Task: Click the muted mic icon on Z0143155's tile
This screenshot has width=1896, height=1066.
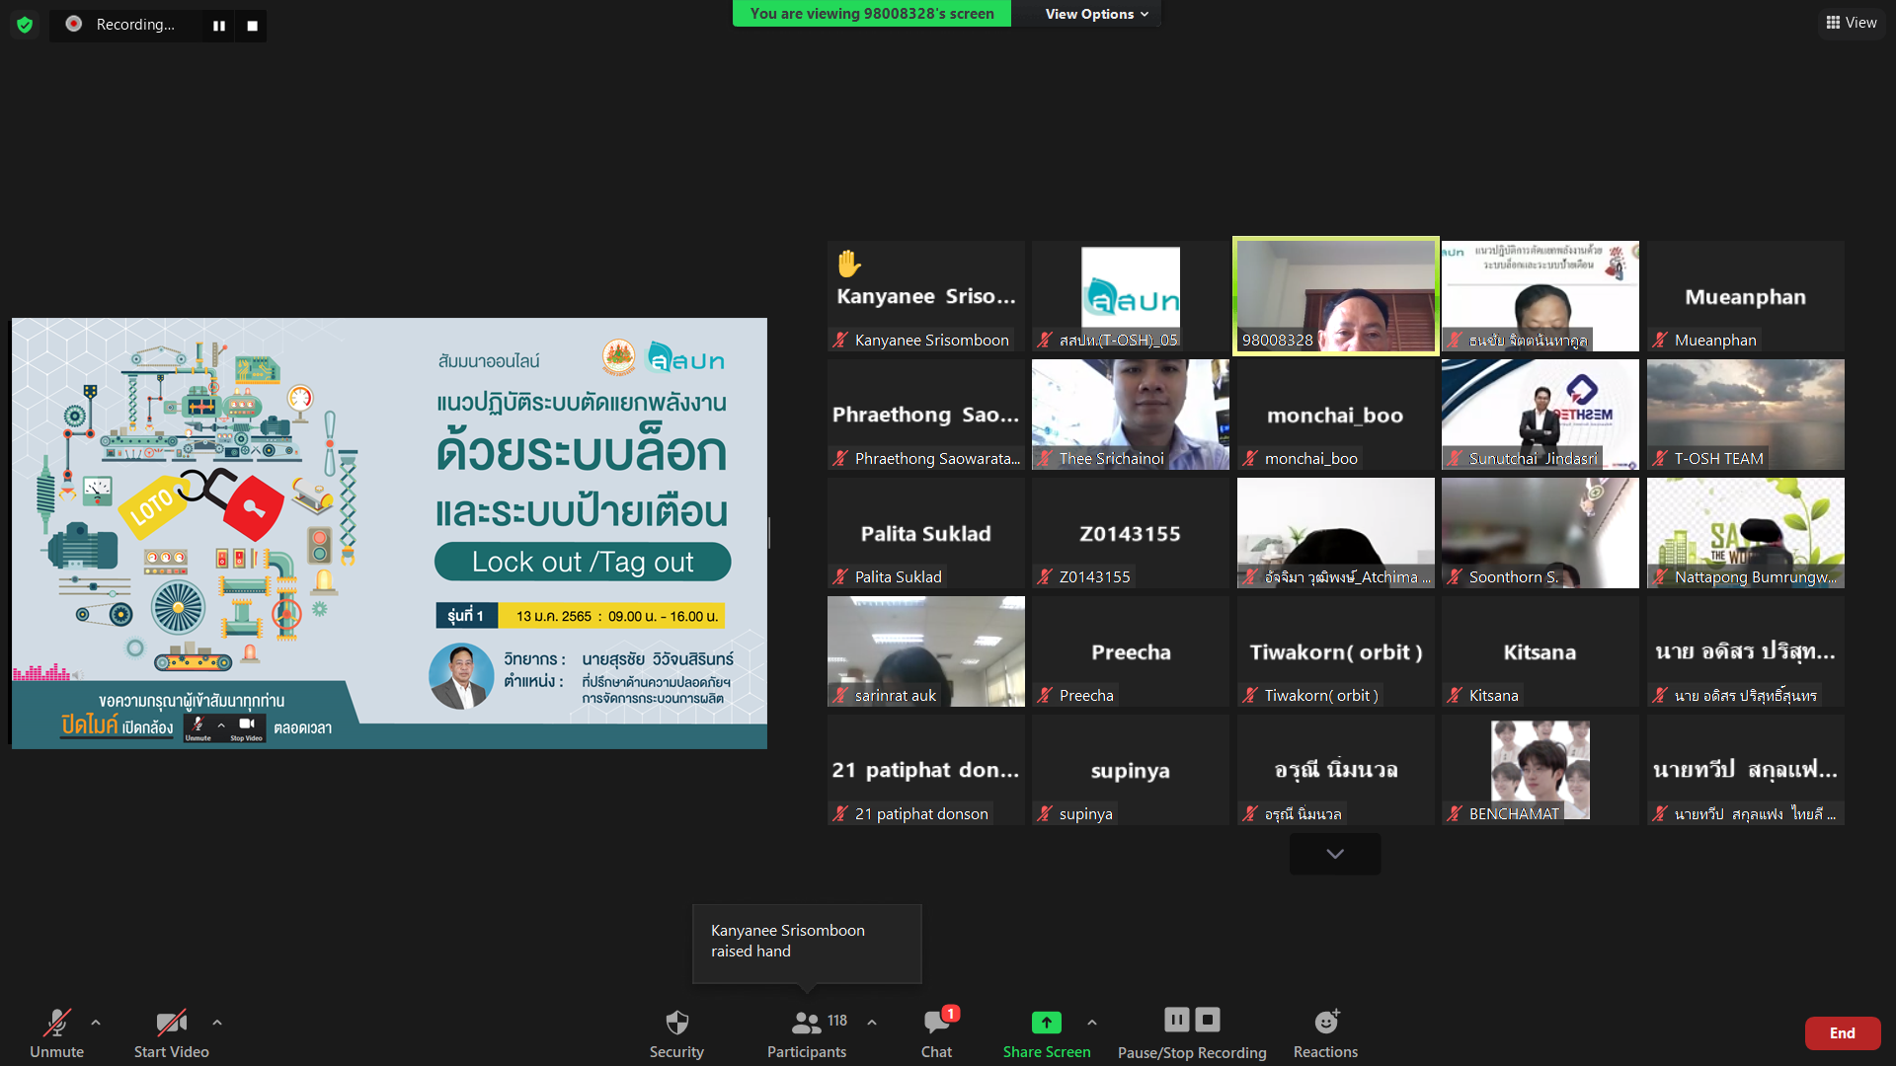Action: (x=1045, y=576)
